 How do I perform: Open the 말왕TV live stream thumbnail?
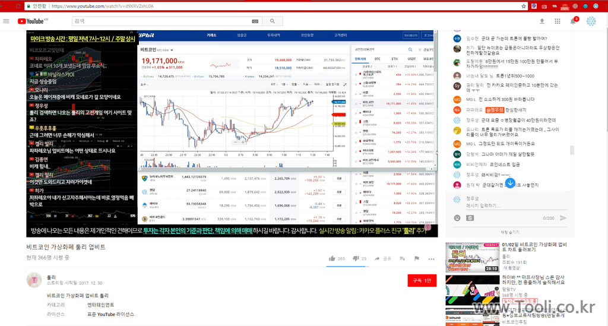pos(472,290)
